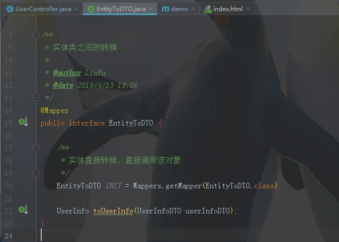Viewport: 339px width, 242px height.
Task: Click line number 20 in the gutter
Action: tap(8, 186)
